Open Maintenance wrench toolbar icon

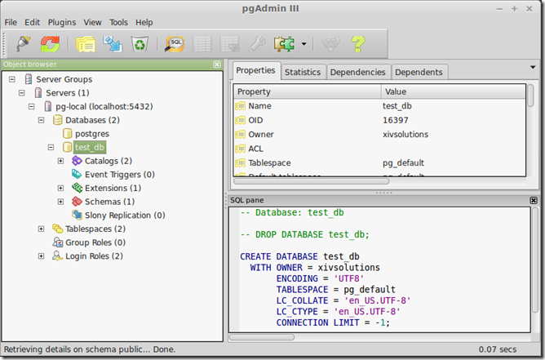257,44
